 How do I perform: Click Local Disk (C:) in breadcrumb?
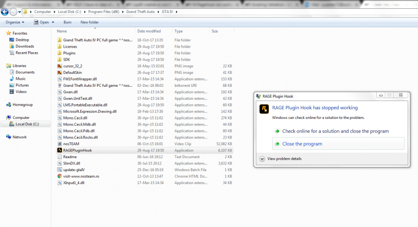[x=69, y=12]
